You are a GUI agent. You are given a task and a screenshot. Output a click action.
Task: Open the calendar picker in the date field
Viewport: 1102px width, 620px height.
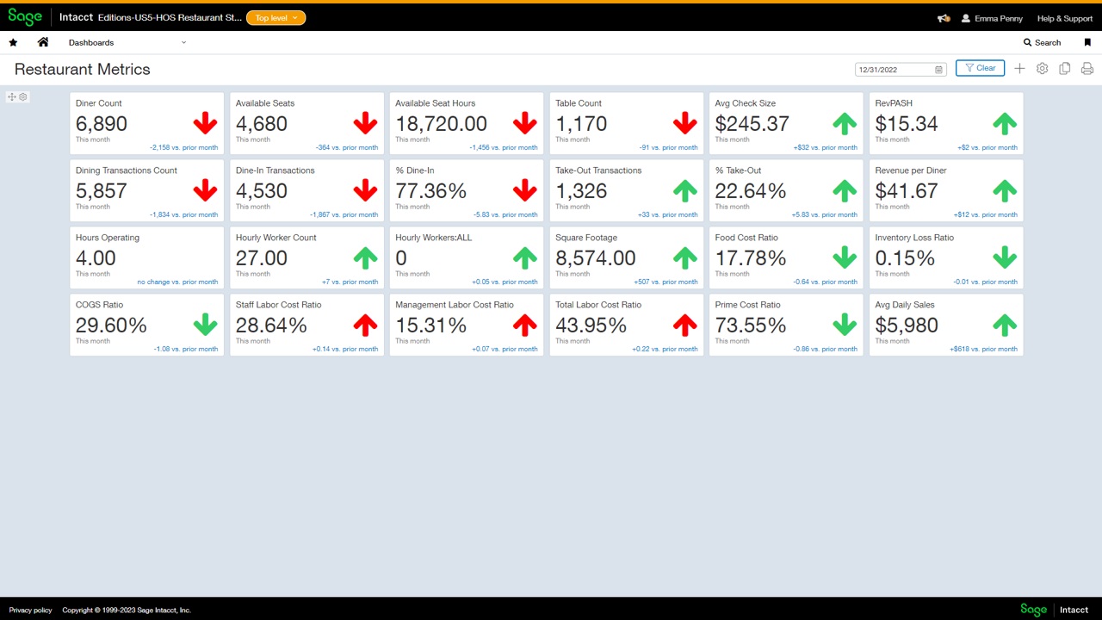938,70
